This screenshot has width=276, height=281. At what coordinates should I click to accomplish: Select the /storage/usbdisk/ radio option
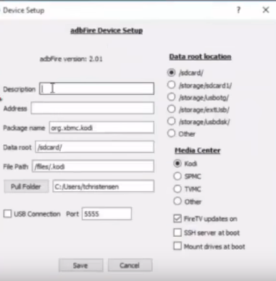[x=171, y=121]
